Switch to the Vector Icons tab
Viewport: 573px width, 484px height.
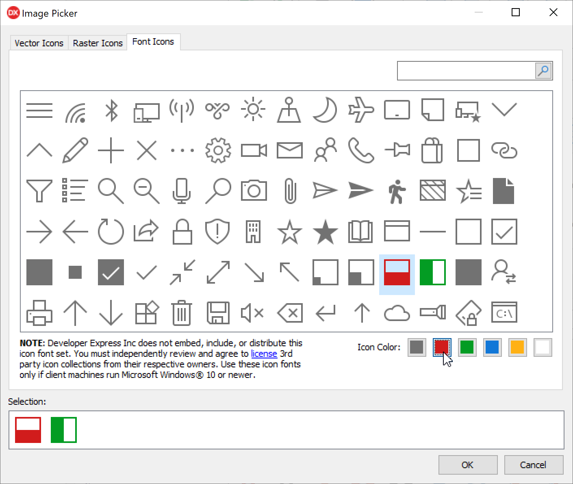(x=39, y=43)
